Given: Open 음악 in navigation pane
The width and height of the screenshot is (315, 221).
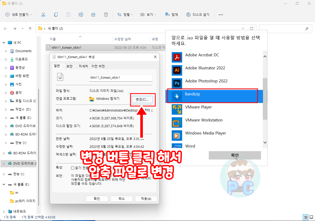Looking at the screenshot, I should click(x=18, y=93).
